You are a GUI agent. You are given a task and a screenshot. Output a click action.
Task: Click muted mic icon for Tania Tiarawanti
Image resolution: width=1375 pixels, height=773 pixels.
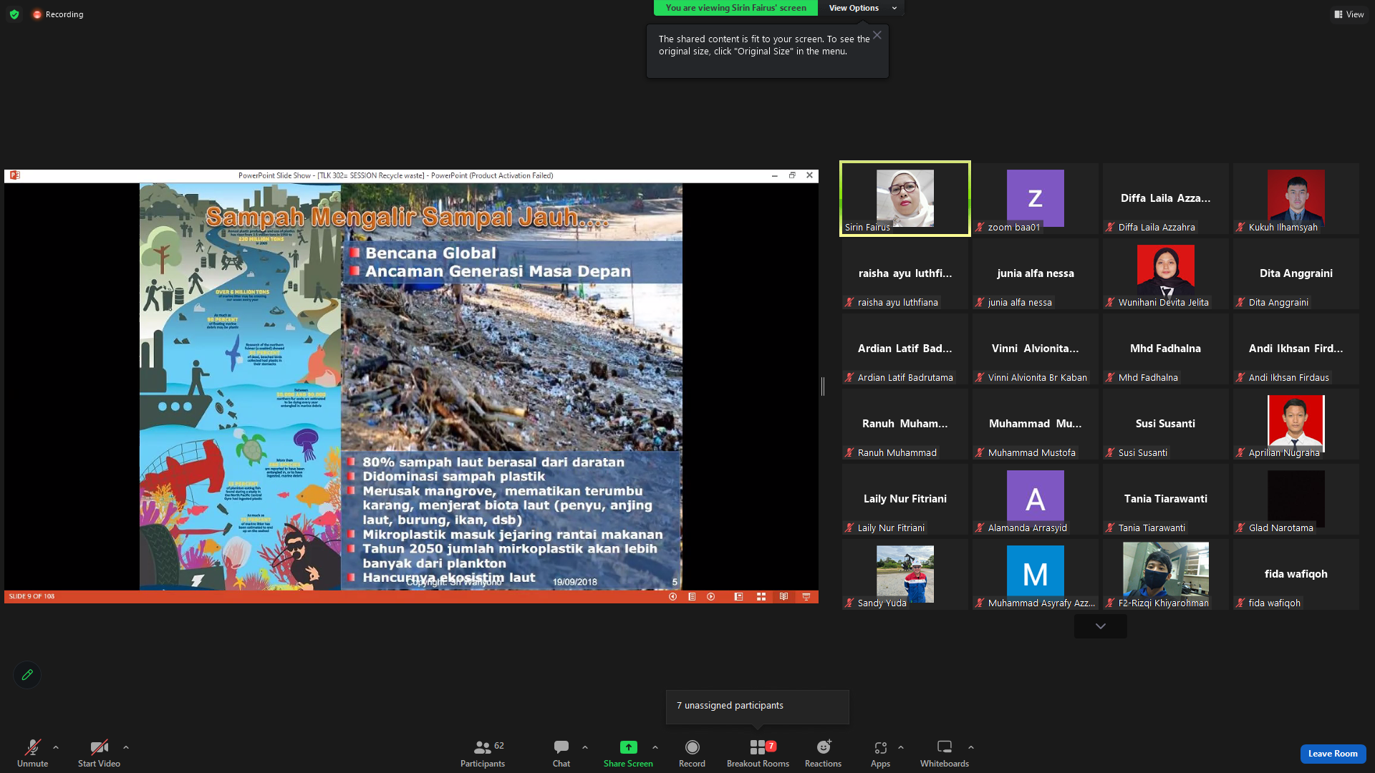click(x=1110, y=528)
